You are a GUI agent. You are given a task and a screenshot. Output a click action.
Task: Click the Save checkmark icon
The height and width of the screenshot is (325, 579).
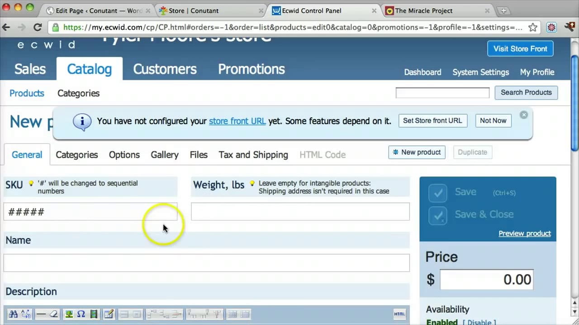point(438,193)
